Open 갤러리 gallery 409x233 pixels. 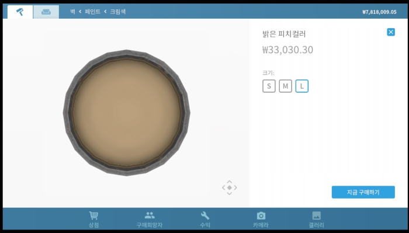pyautogui.click(x=317, y=220)
